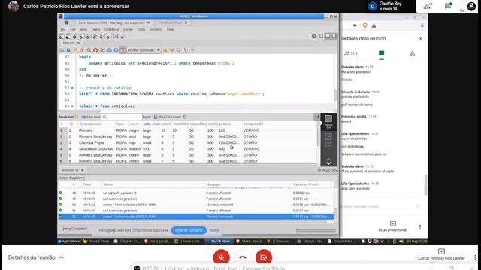Unmute the microphone with the red button
481x270 pixels.
pyautogui.click(x=221, y=257)
